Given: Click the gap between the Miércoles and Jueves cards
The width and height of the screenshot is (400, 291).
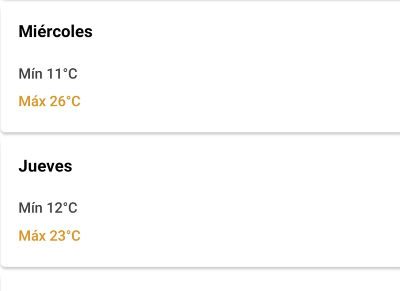Looking at the screenshot, I should pyautogui.click(x=200, y=137).
